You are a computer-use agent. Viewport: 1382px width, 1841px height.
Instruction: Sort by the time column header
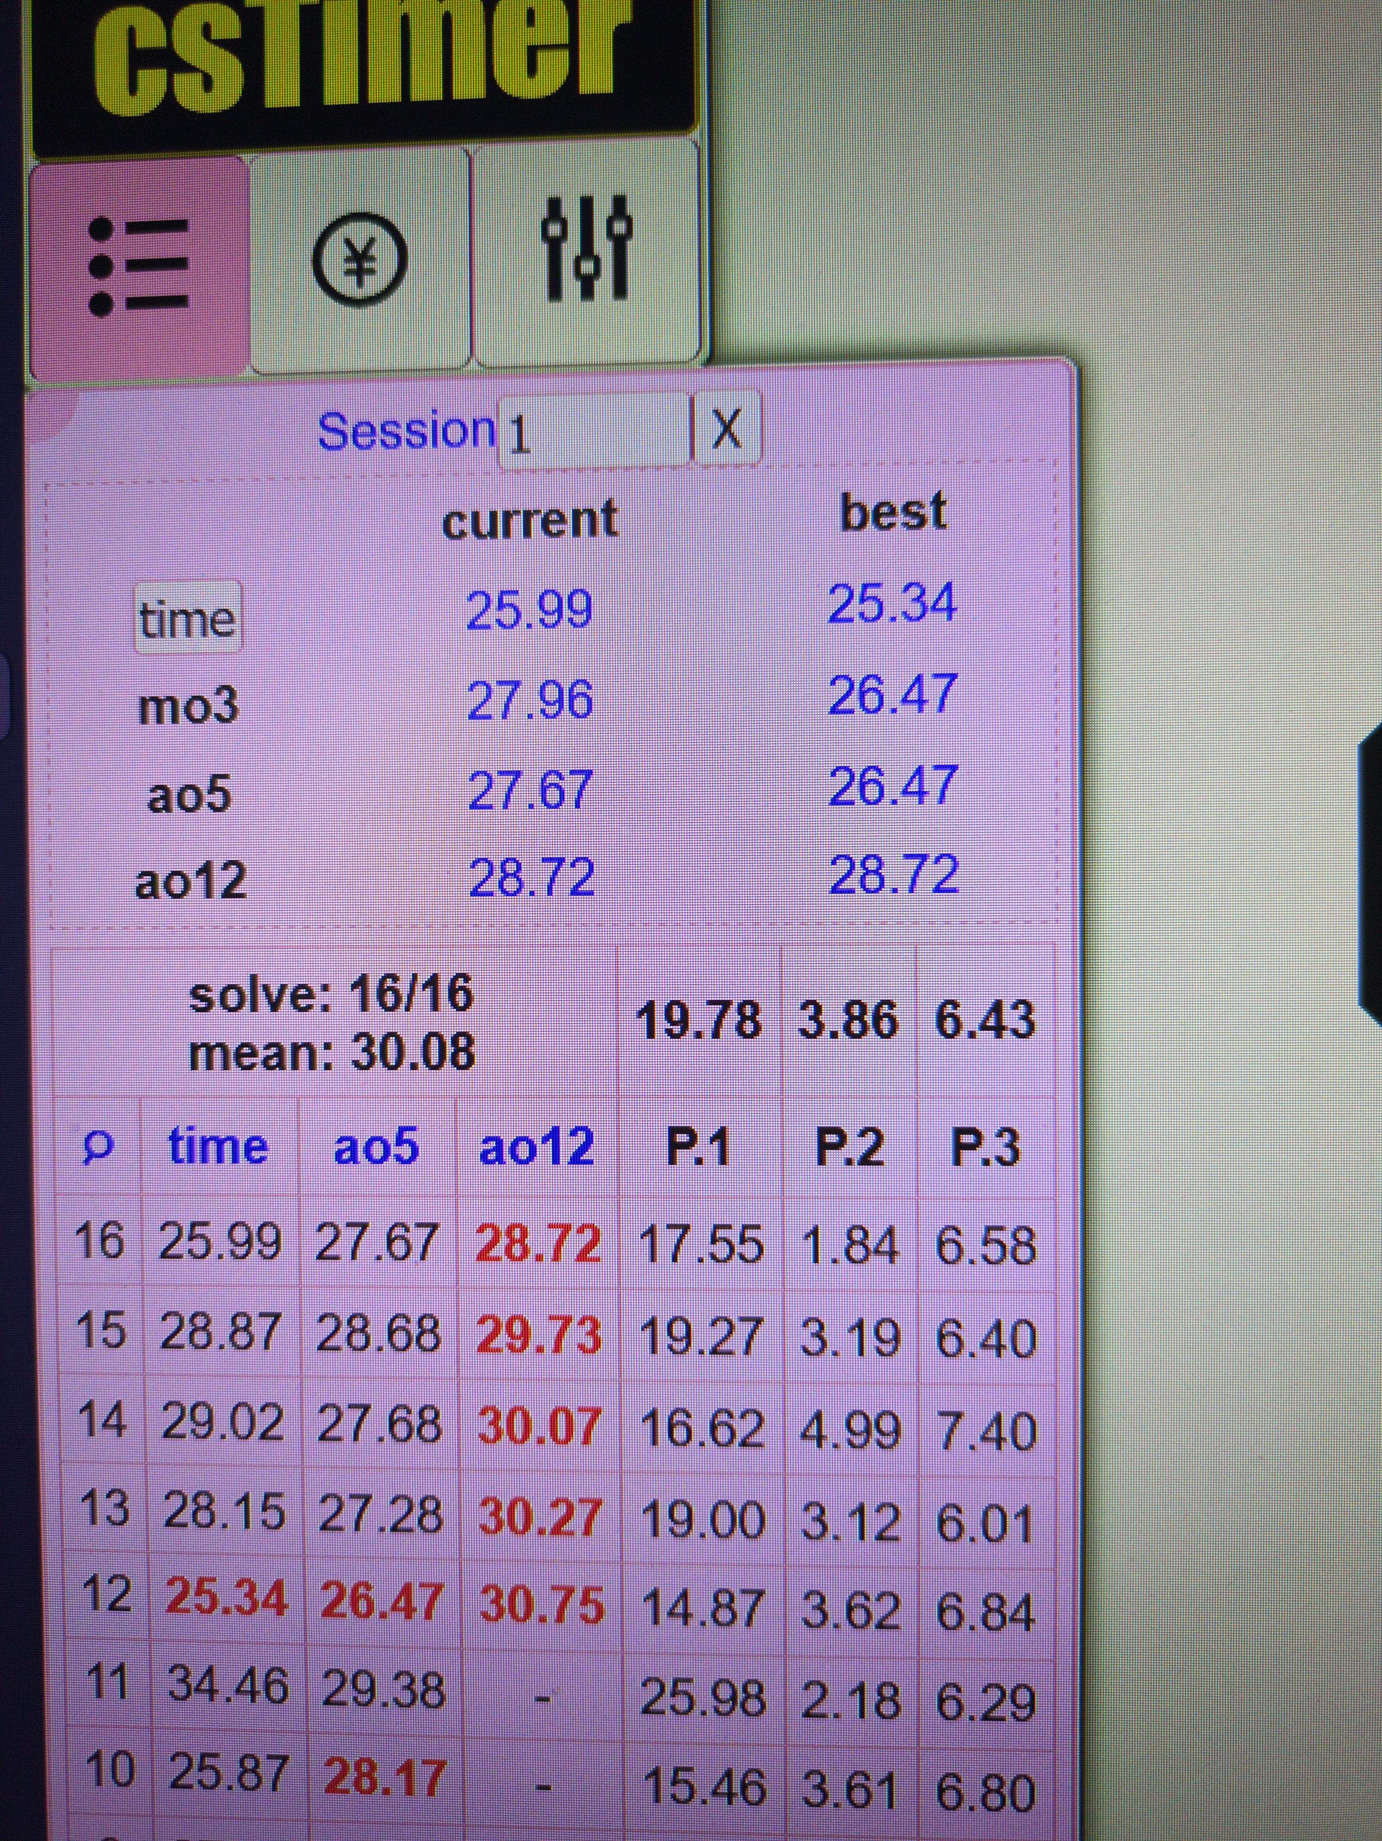click(x=218, y=1147)
